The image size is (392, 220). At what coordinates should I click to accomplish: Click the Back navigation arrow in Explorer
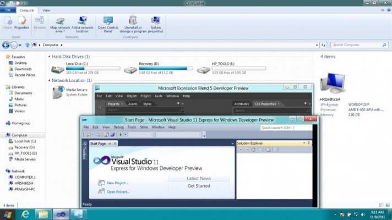click(x=6, y=45)
